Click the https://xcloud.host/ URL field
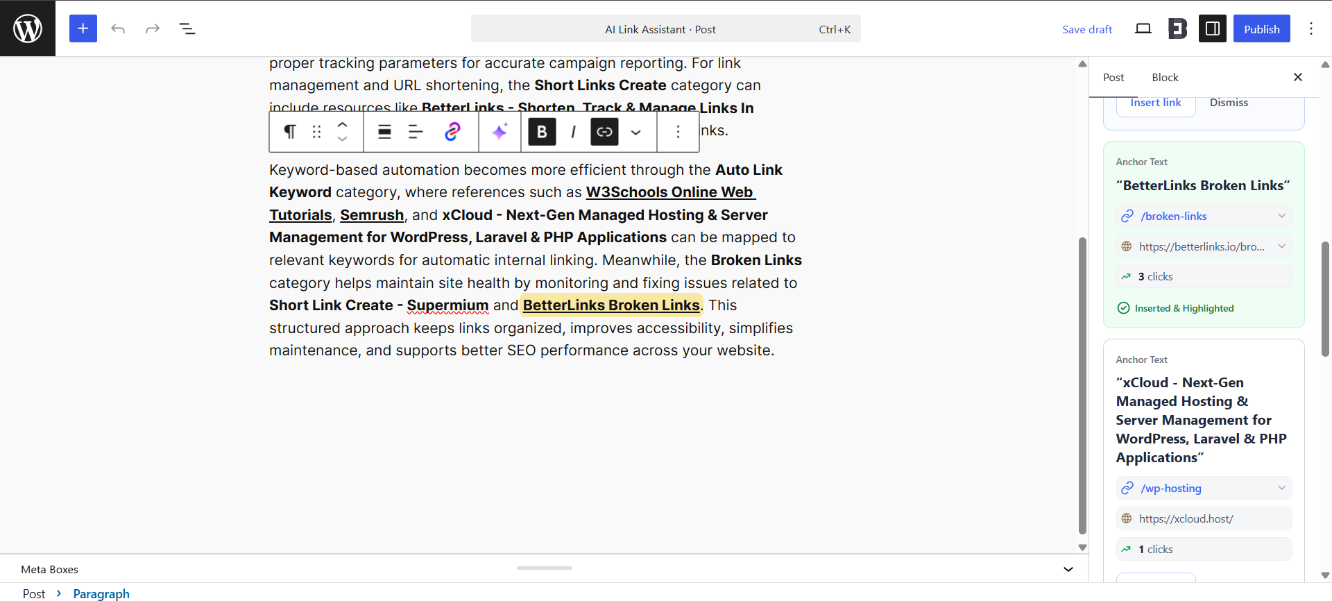Image resolution: width=1332 pixels, height=601 pixels. coord(1204,518)
